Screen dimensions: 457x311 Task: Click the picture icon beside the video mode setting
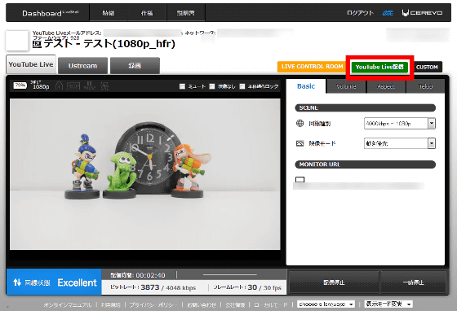click(300, 143)
